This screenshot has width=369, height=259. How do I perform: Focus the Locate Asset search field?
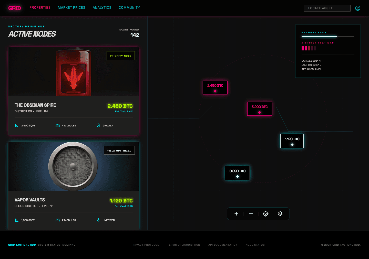tap(327, 8)
